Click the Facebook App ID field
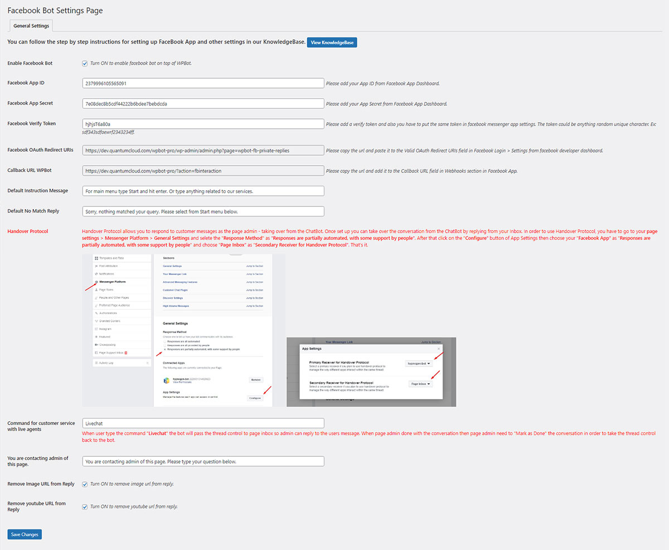The width and height of the screenshot is (669, 550). (203, 83)
